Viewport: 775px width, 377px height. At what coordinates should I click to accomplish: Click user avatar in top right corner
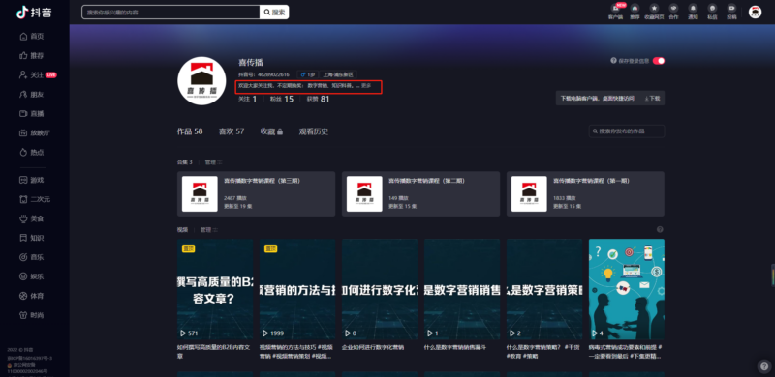[755, 12]
